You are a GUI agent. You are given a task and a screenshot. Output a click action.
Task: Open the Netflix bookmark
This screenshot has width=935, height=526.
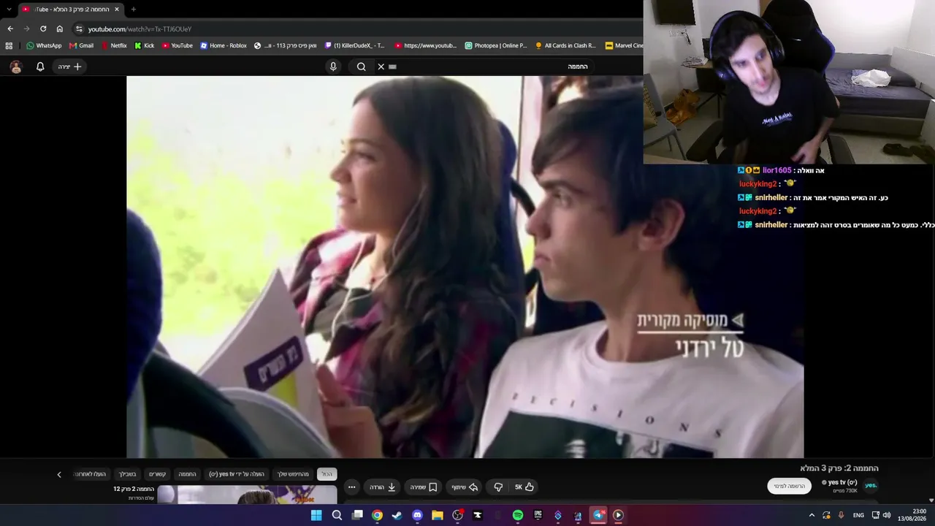pos(114,45)
